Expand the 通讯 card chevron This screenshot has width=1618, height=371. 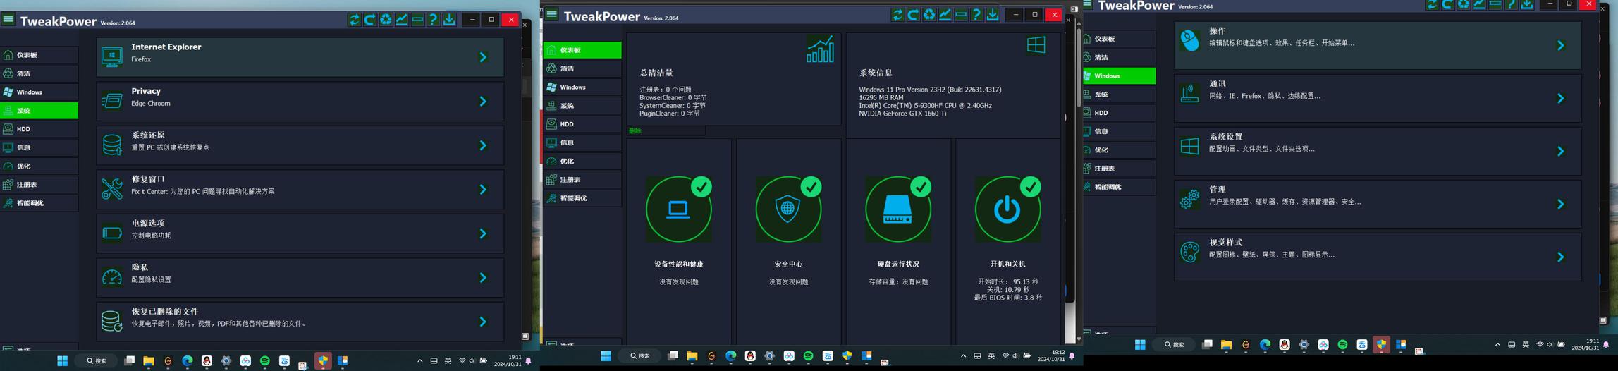[x=1561, y=98]
